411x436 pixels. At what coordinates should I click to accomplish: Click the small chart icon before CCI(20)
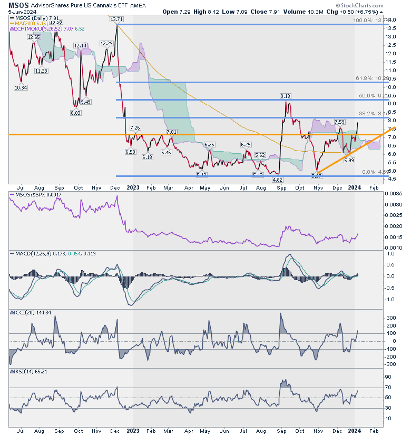[x=12, y=313]
